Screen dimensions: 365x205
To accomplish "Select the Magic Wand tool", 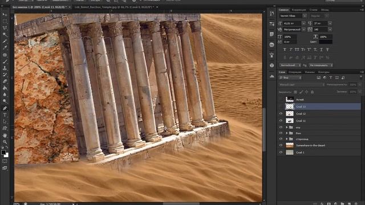I will pos(5,35).
